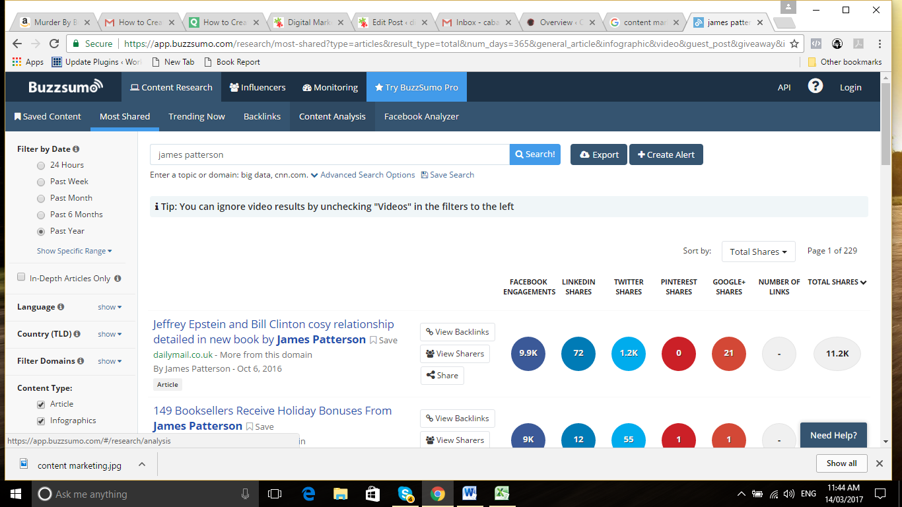The image size is (902, 507).
Task: Click the Country (TLD) info icon
Action: [77, 334]
